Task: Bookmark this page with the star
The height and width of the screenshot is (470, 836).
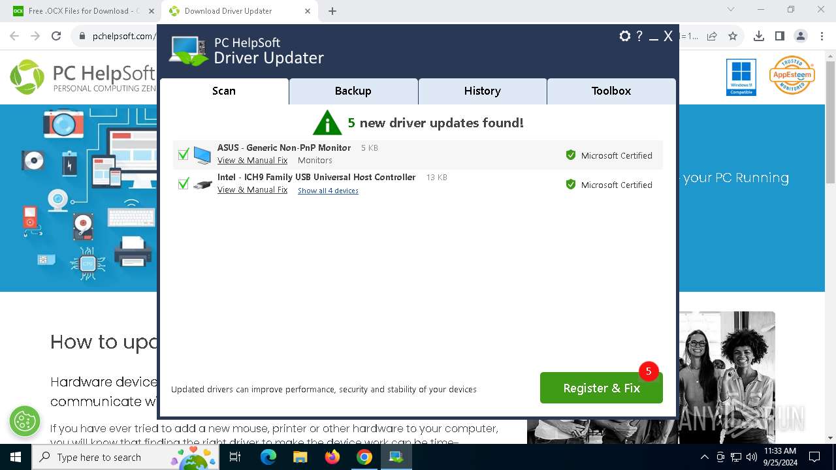Action: tap(733, 37)
